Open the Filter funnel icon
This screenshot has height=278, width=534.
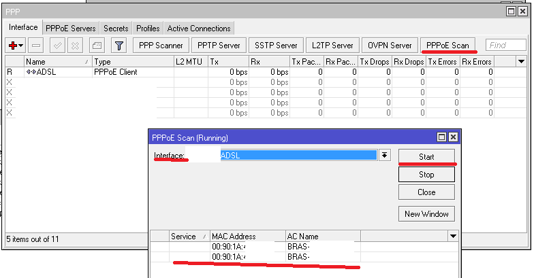coord(119,46)
